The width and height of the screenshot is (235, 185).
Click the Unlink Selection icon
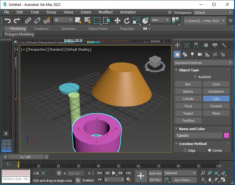pyautogui.click(x=37, y=20)
